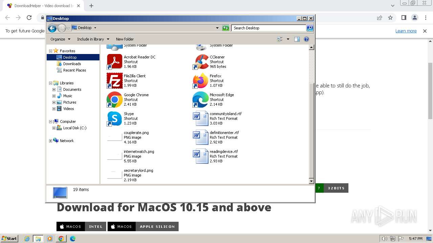Click the 32BITS download button
The height and width of the screenshot is (243, 433).
(336, 188)
